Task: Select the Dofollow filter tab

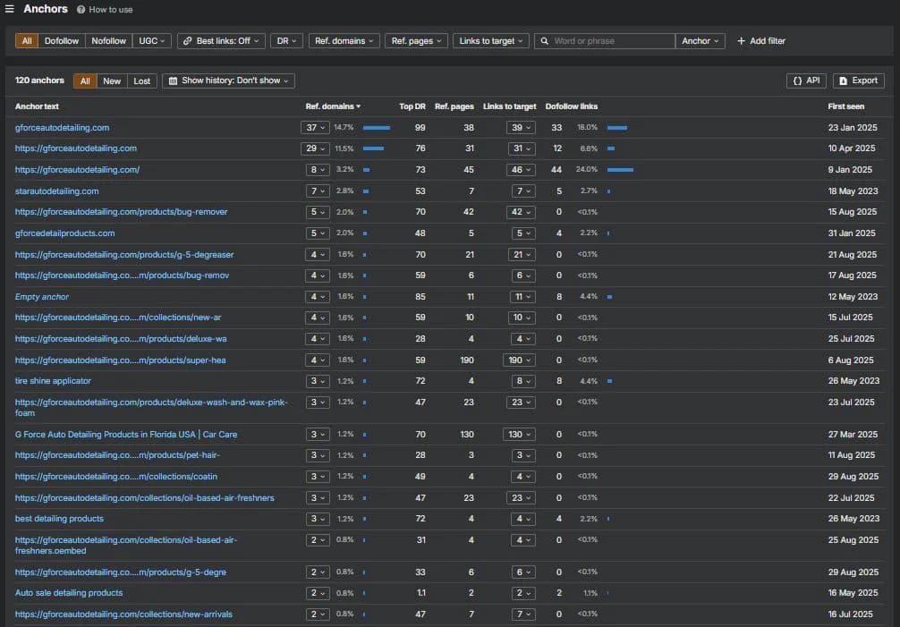Action: pos(62,41)
